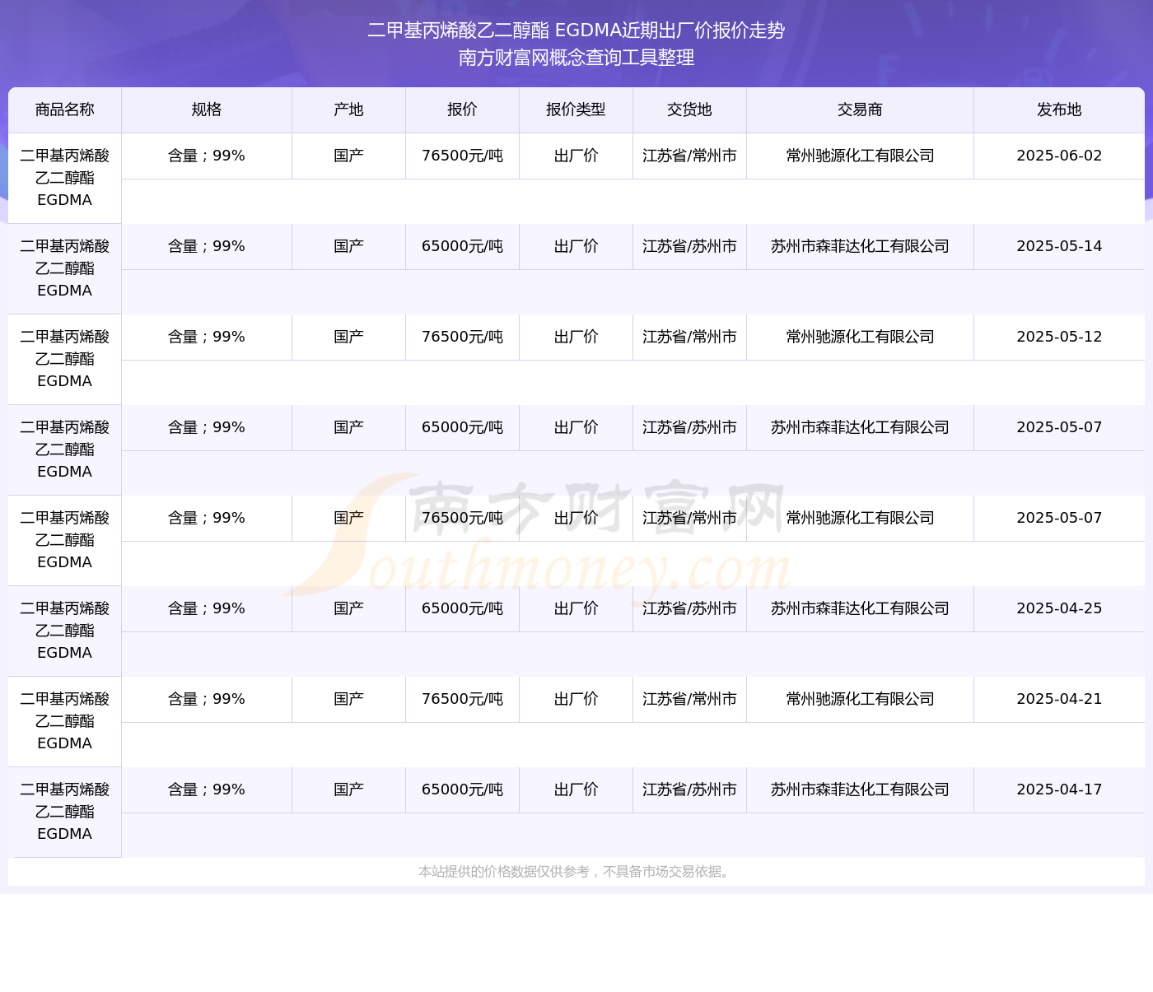Click 江苏省/常州市 in the 2025-06-02 row
Image resolution: width=1153 pixels, height=992 pixels.
click(x=690, y=156)
